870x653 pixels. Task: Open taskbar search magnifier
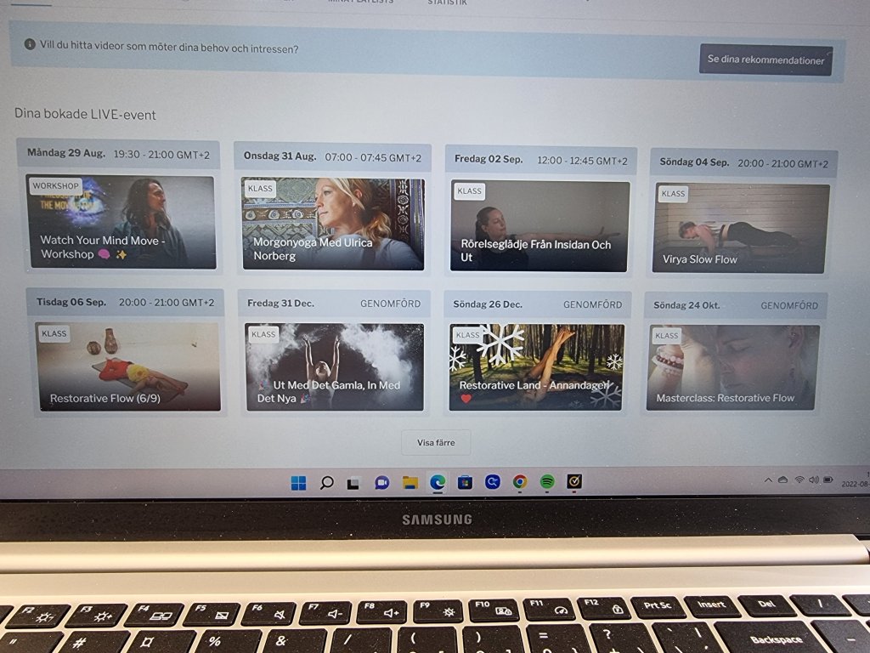coord(326,483)
